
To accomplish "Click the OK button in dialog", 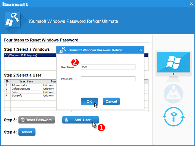I will click(89, 101).
